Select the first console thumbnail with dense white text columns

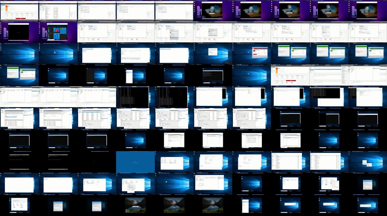133,97
